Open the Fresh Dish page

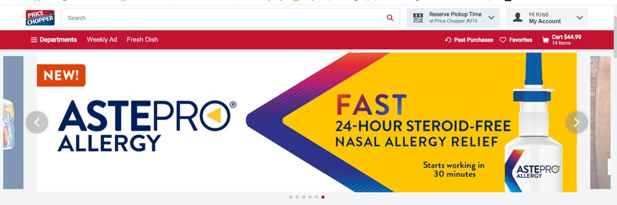[x=142, y=39]
